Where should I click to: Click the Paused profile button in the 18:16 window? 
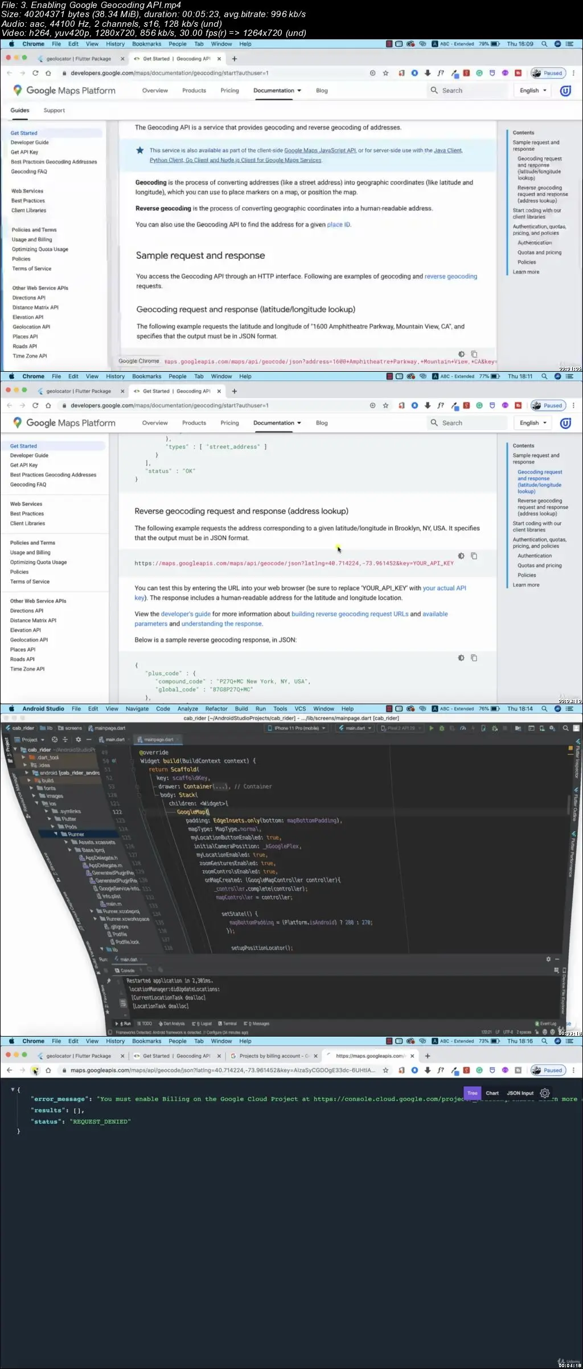click(548, 1070)
